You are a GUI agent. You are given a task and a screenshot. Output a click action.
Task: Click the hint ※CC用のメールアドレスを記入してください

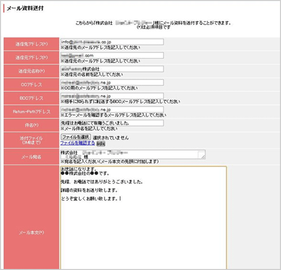click(x=99, y=88)
